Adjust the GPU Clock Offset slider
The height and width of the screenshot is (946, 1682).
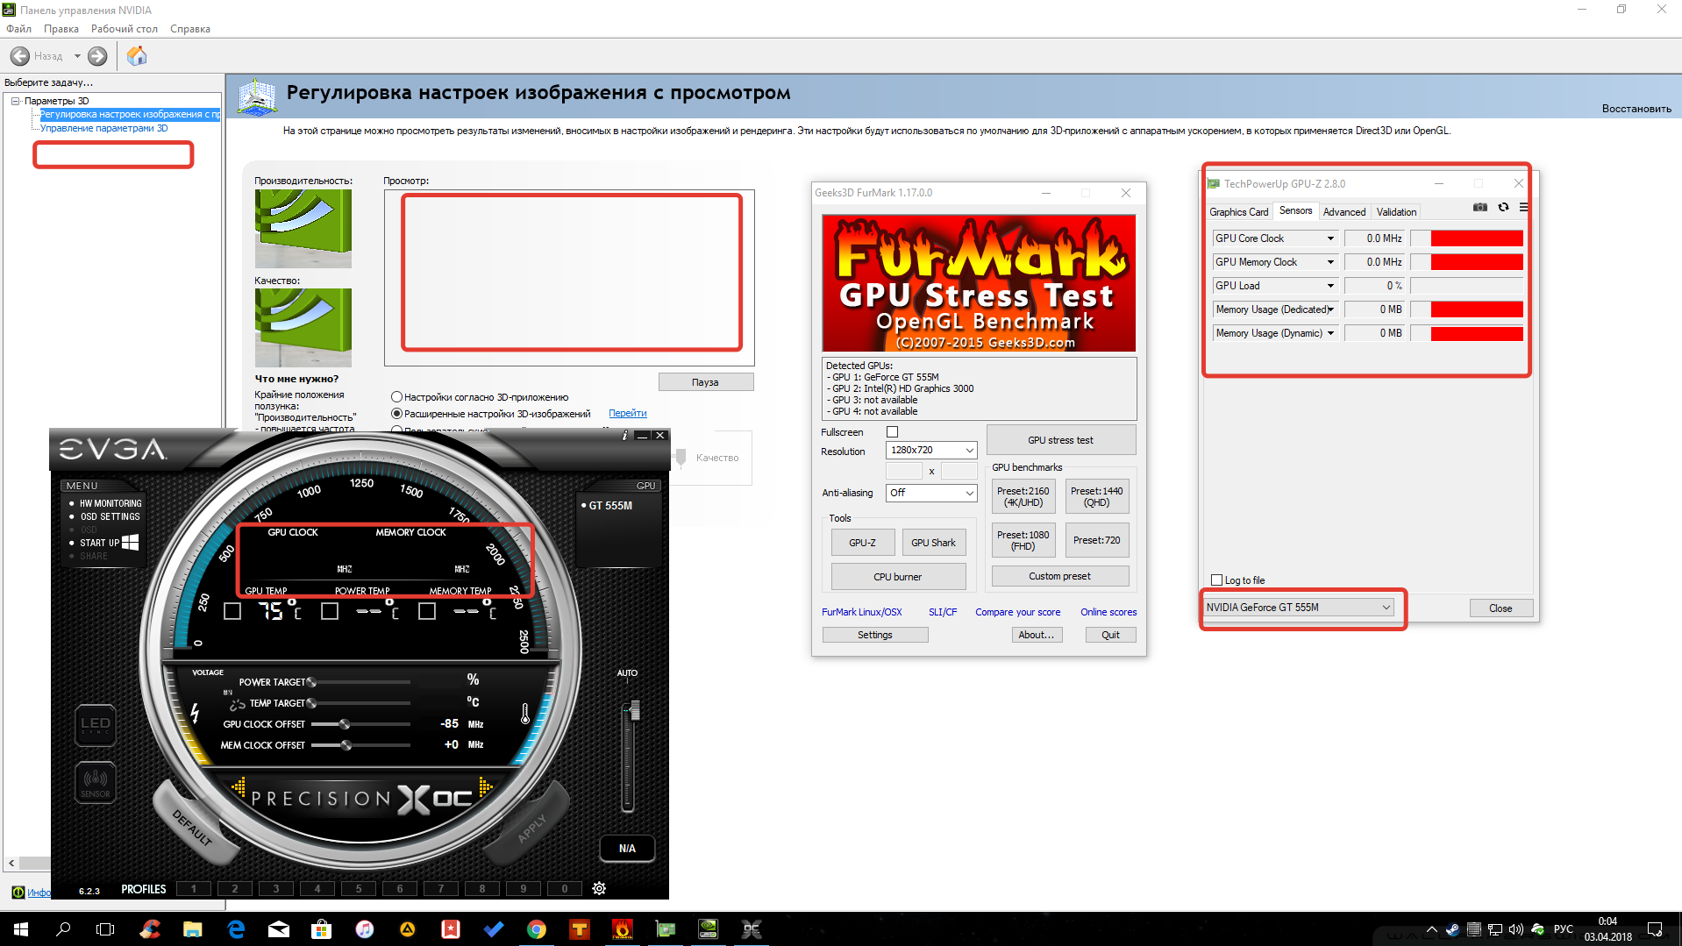click(x=345, y=724)
